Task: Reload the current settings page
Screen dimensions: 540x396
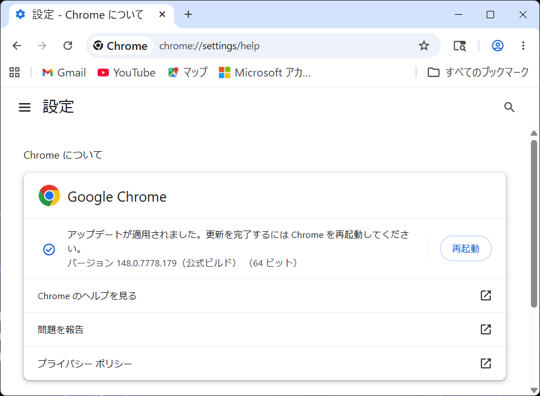Action: [x=68, y=46]
